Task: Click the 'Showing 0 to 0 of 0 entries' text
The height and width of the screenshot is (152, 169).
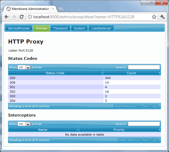Action: click(x=29, y=140)
